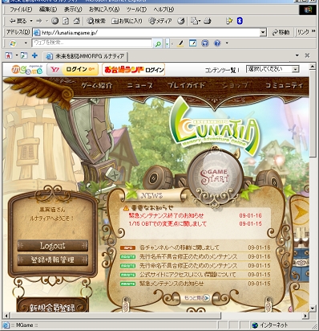This screenshot has height=331, width=319.
Task: Open 公式サイトにアクセスしにくい問題 news link
Action: [x=188, y=275]
